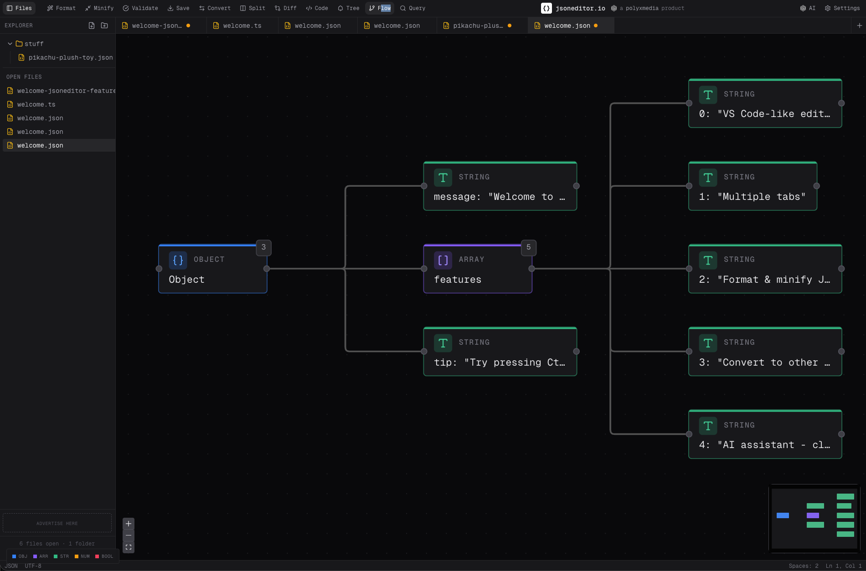Switch to Tree view

click(348, 8)
